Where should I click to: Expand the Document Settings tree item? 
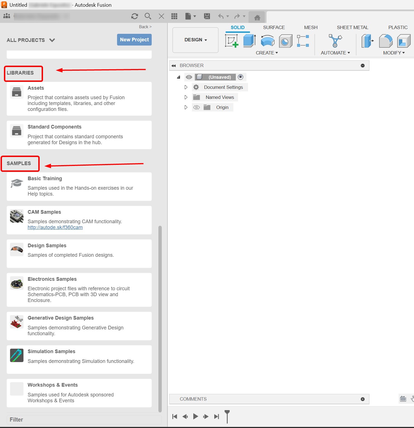(x=186, y=87)
